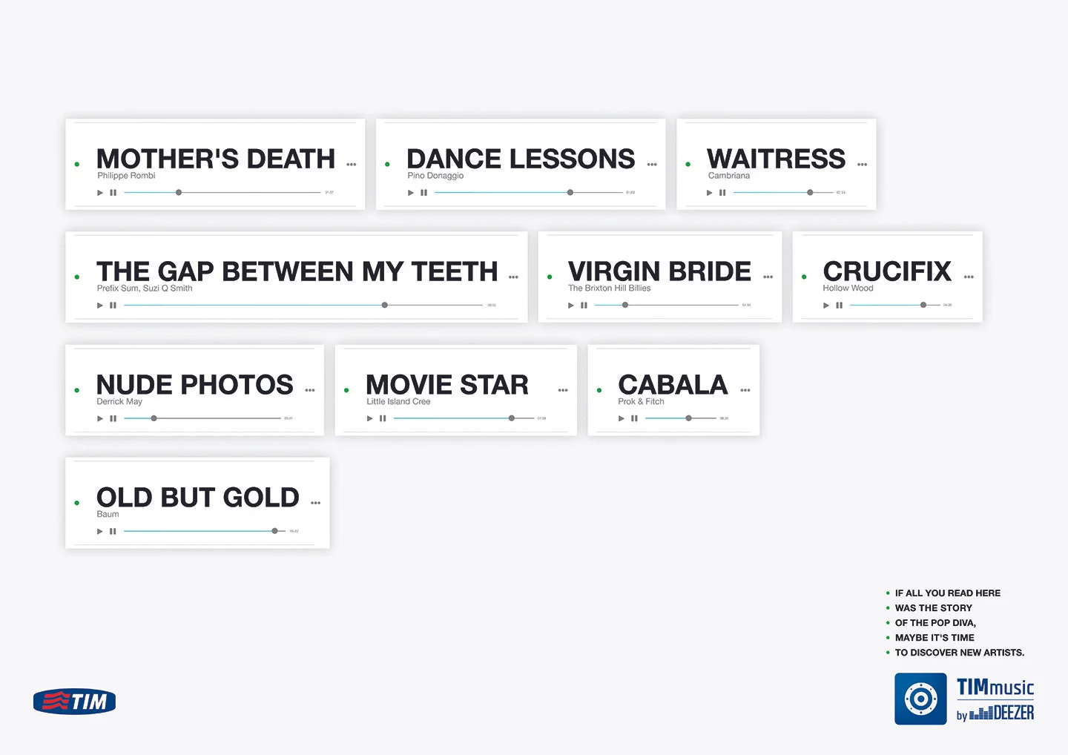Open the TIMmusic speaker app icon
Screen dimensions: 1068x755
[x=920, y=699]
